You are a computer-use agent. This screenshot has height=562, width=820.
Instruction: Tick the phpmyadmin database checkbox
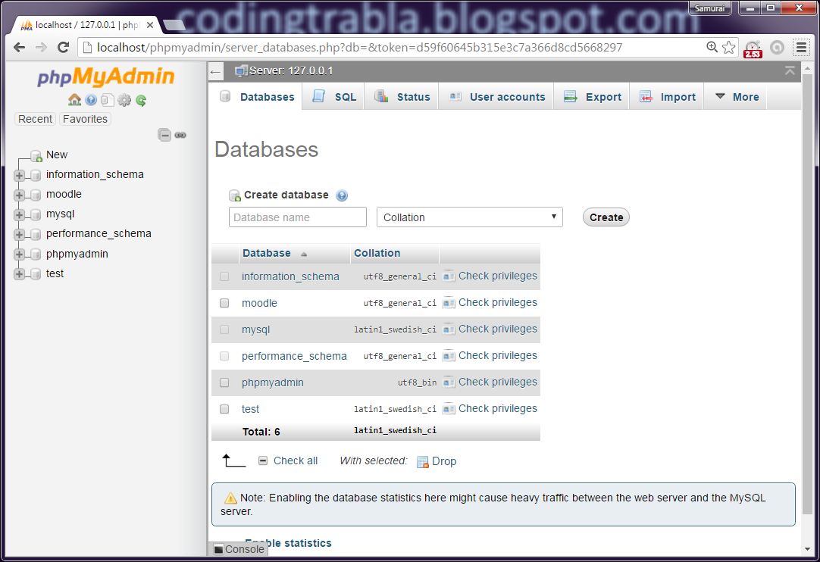[x=224, y=382]
